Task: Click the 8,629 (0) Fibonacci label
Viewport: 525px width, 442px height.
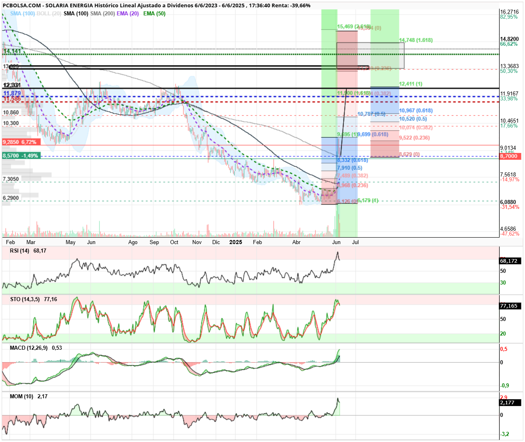Action: [x=409, y=154]
